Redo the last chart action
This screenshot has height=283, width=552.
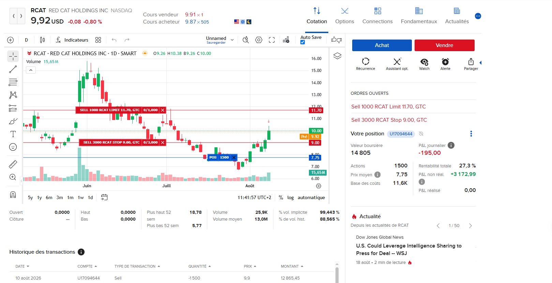127,40
